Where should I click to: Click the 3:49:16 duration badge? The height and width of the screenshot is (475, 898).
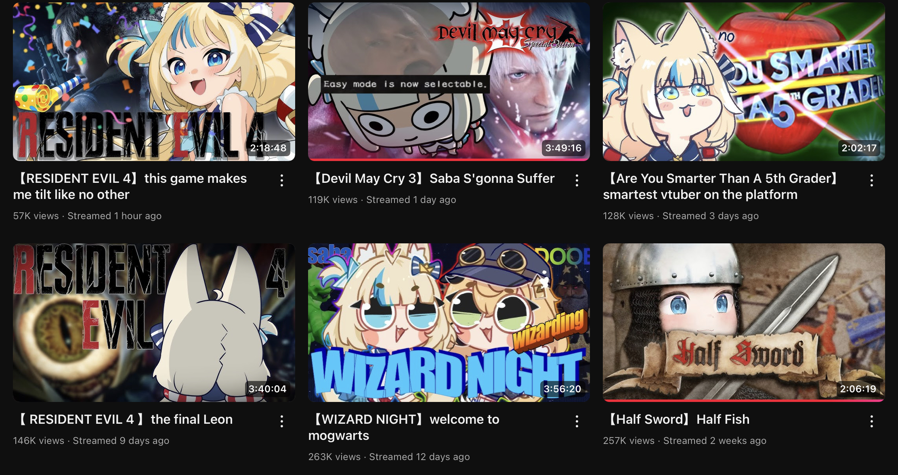click(x=563, y=148)
